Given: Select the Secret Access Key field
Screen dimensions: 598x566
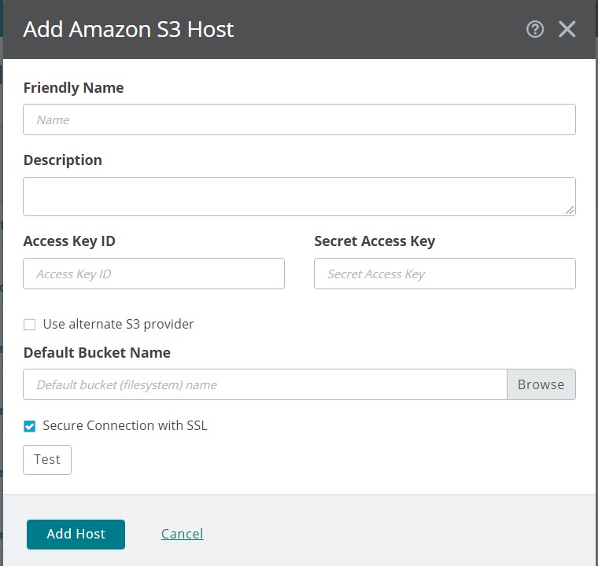Looking at the screenshot, I should click(x=445, y=274).
